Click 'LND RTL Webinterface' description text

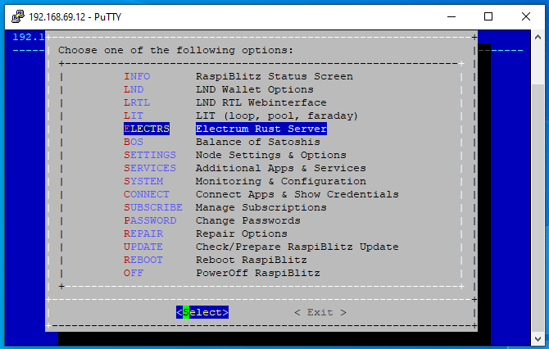pyautogui.click(x=261, y=102)
